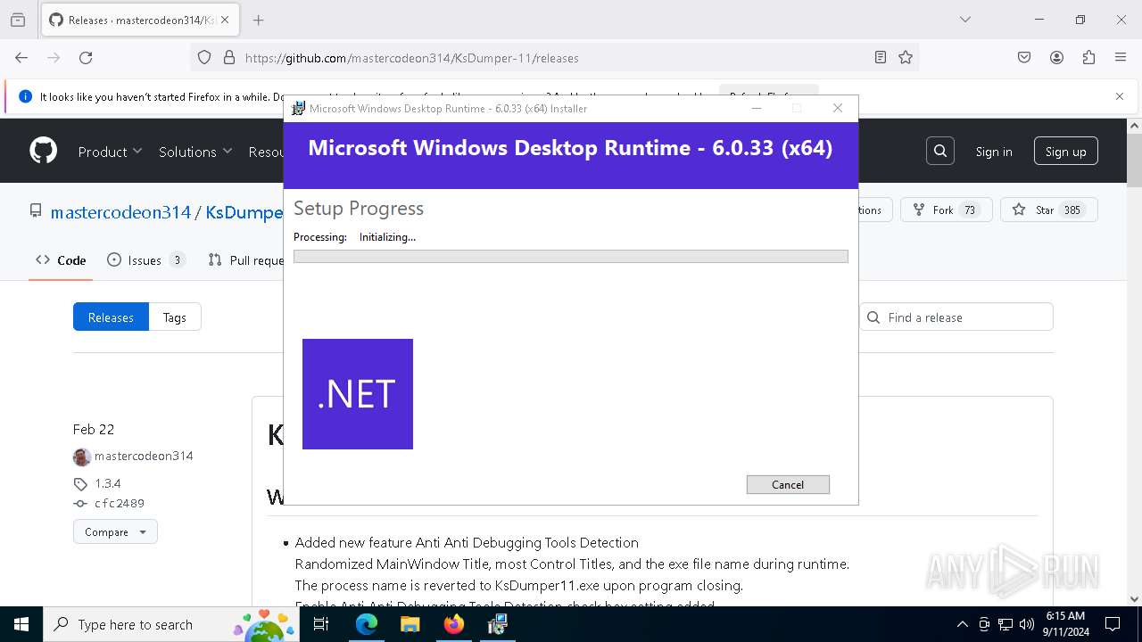The image size is (1142, 642).
Task: Switch to the Issues tab
Action: (x=145, y=260)
